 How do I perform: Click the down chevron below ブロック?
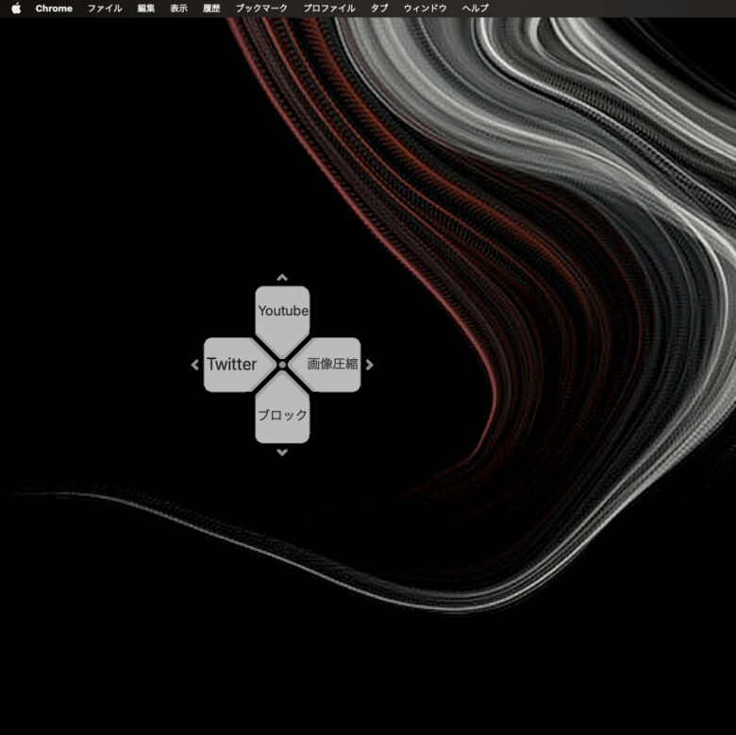(282, 453)
